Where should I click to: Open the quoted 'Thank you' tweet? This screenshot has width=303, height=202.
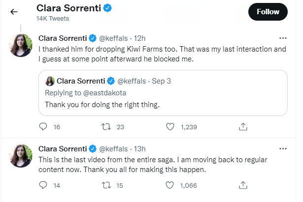[163, 104]
